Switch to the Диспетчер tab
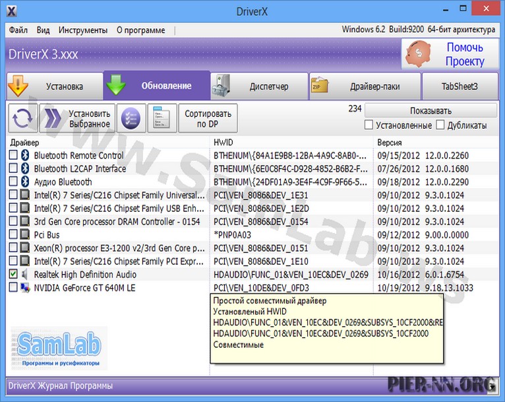 [x=260, y=86]
